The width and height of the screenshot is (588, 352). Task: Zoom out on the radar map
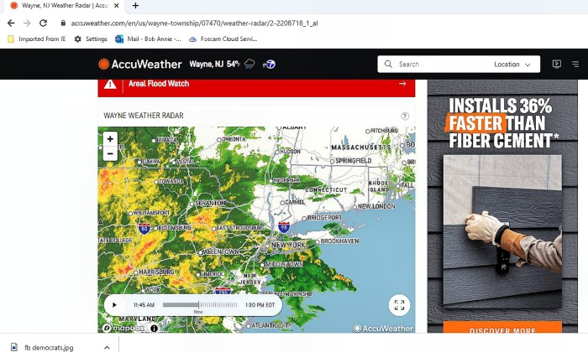(110, 153)
